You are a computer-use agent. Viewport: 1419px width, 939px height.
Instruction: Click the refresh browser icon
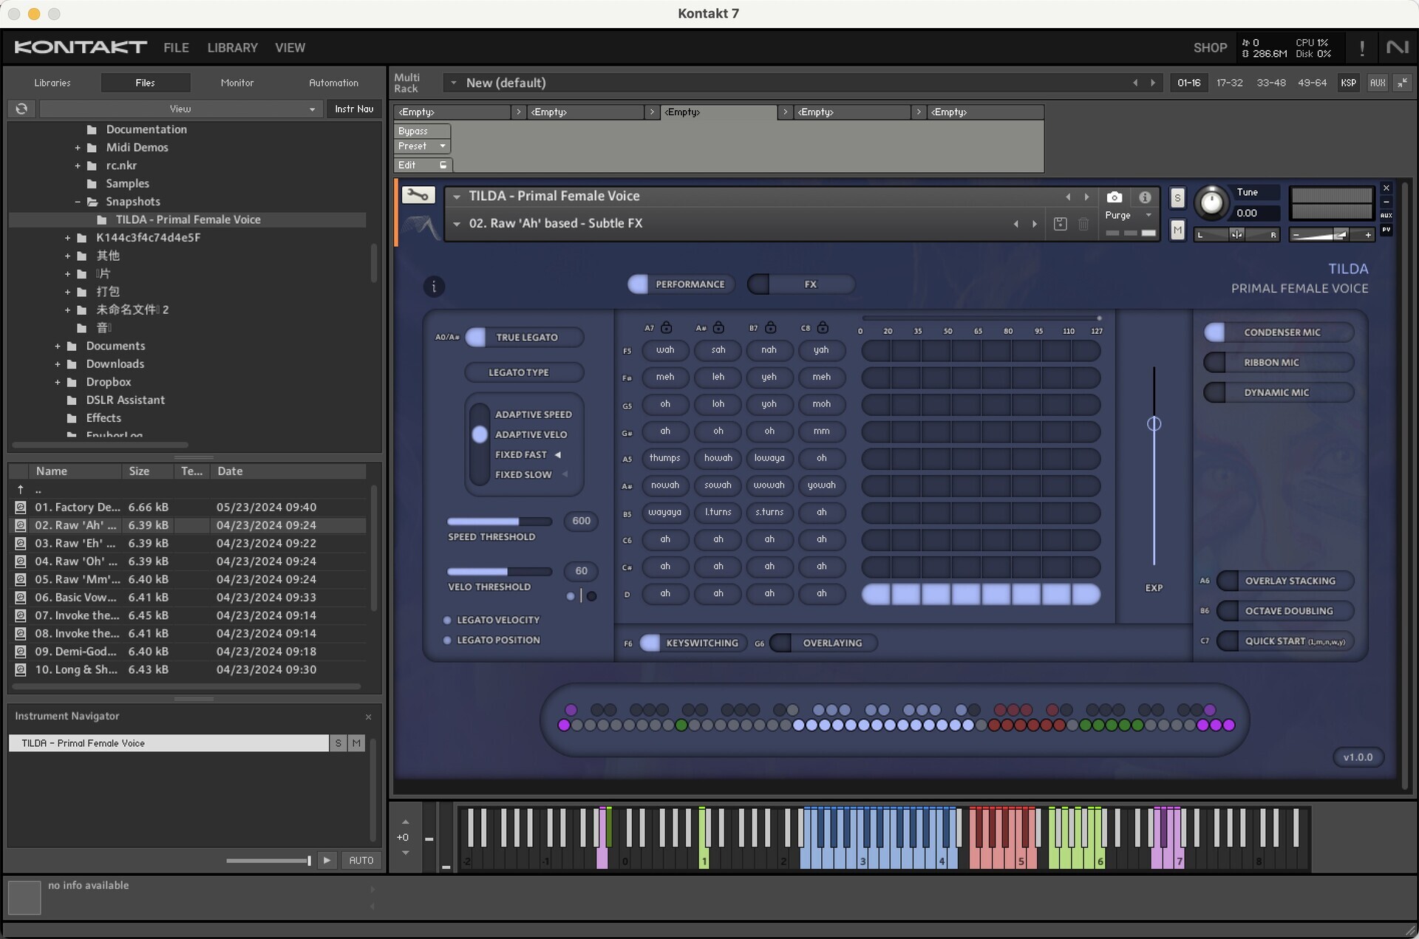click(x=21, y=109)
